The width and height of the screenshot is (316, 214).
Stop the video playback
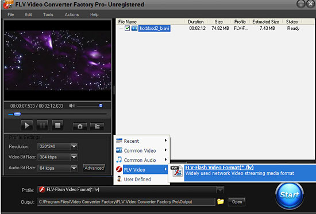click(x=57, y=126)
